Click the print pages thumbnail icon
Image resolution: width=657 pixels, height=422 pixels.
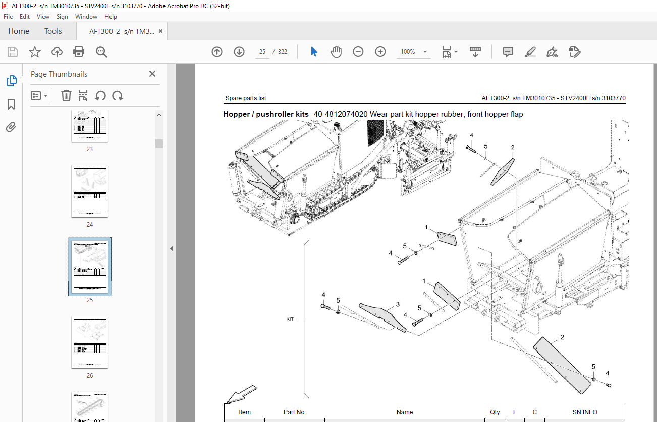[83, 95]
